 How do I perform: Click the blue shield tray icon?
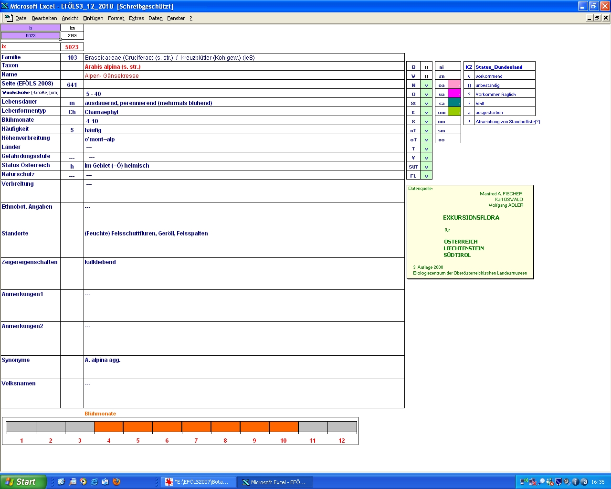(558, 482)
